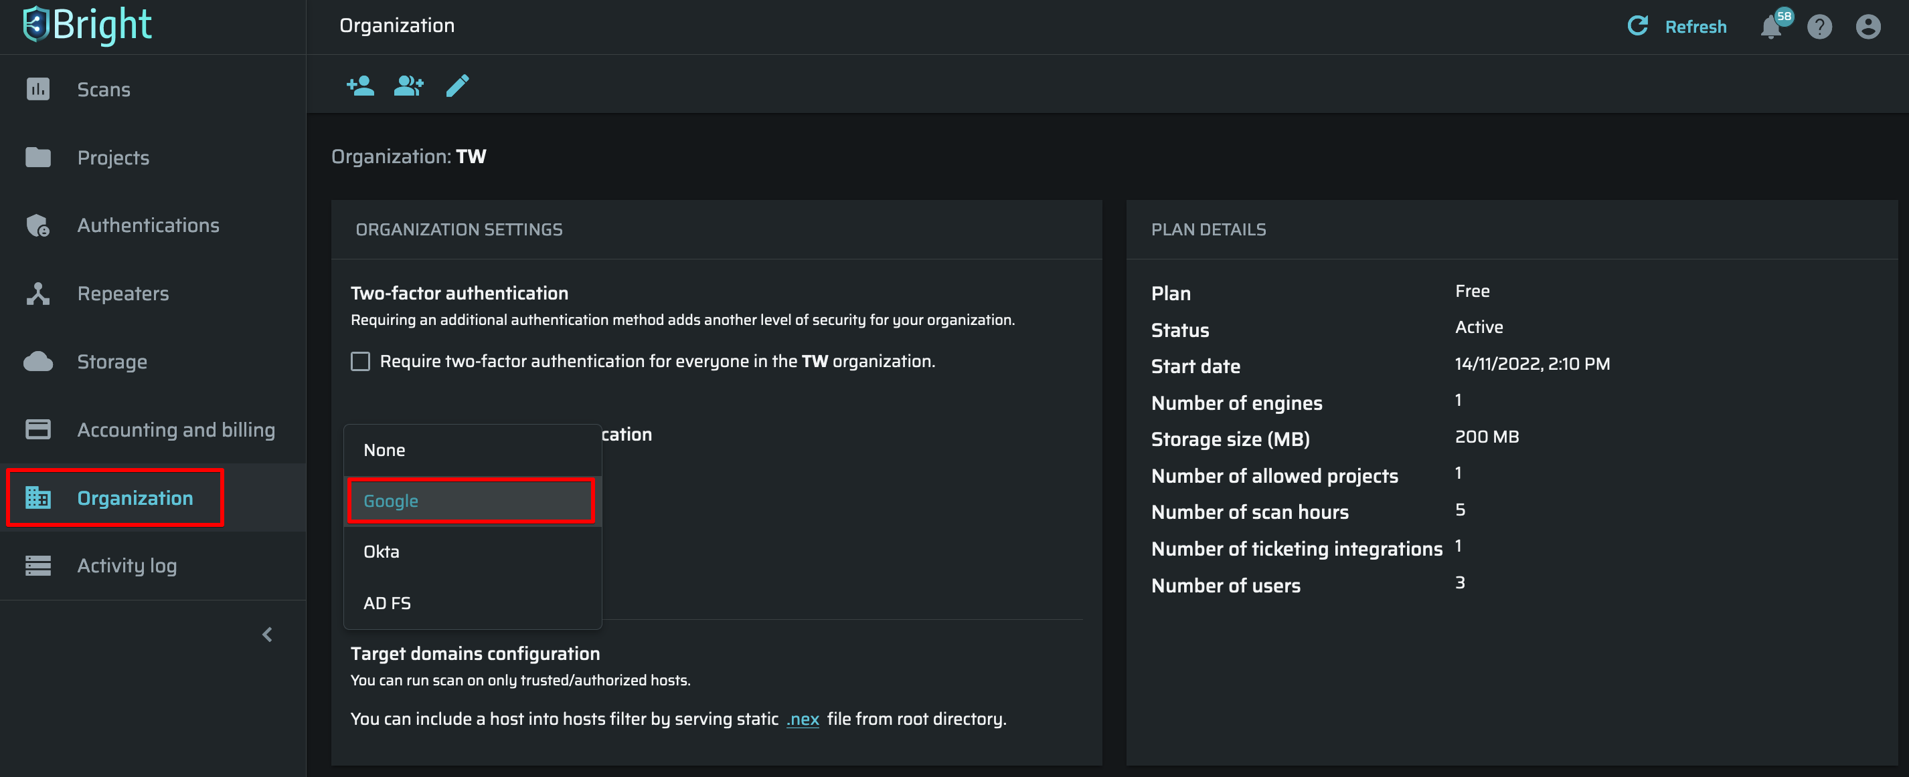Follow the .nex file link
The height and width of the screenshot is (777, 1909).
tap(803, 719)
